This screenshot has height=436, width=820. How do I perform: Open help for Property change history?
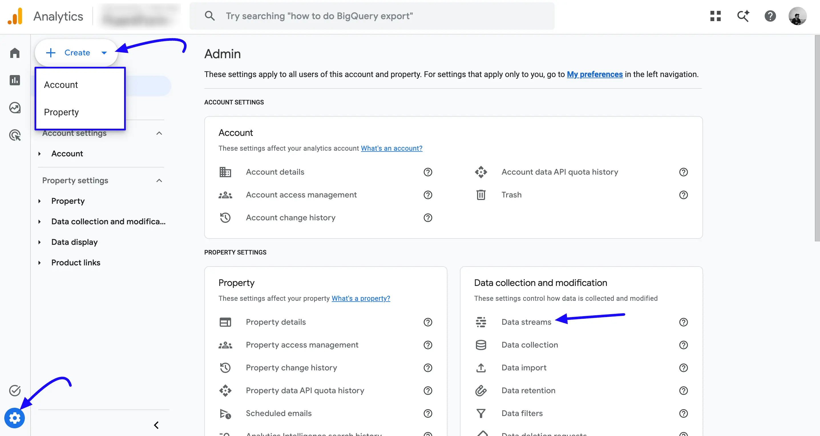pos(428,368)
